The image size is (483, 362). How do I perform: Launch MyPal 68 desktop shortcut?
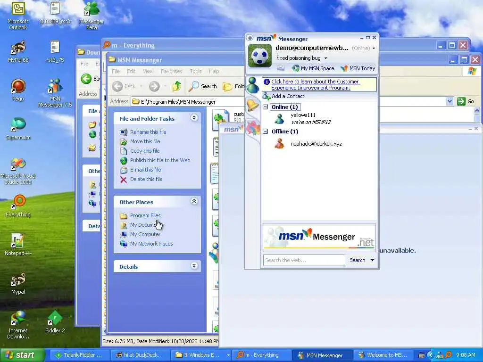pyautogui.click(x=18, y=52)
